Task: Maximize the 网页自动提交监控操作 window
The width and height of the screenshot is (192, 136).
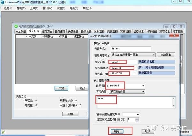Action: [x=174, y=26]
